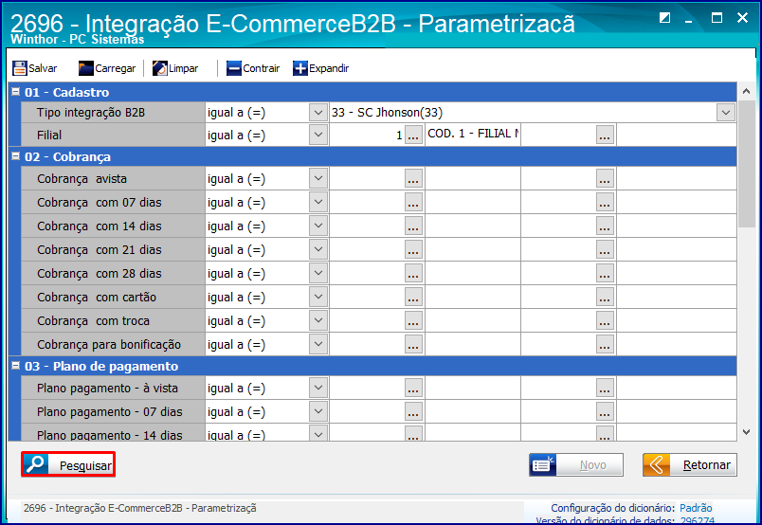This screenshot has height=525, width=762.
Task: Collapse the 01 - Cadastro section
Action: [15, 91]
